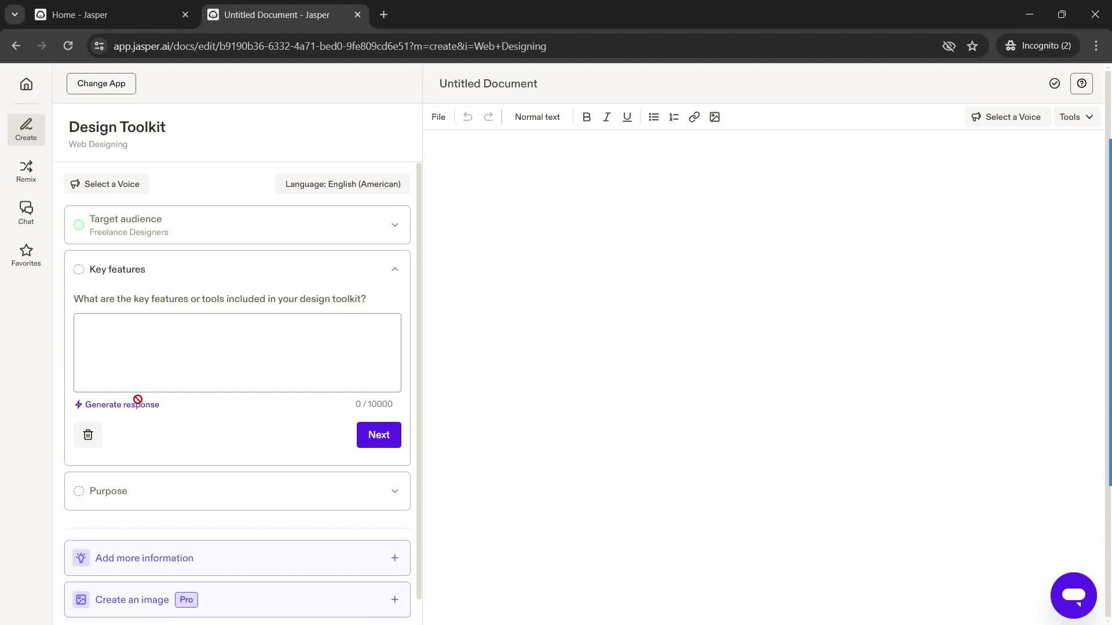The height and width of the screenshot is (625, 1112).
Task: Toggle the Purpose circle checkbox
Action: [x=79, y=491]
